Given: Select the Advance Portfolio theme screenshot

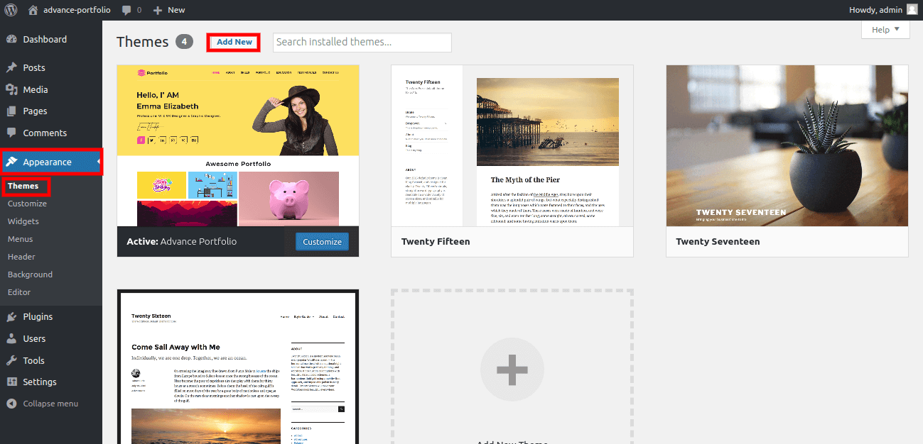Looking at the screenshot, I should pyautogui.click(x=238, y=145).
